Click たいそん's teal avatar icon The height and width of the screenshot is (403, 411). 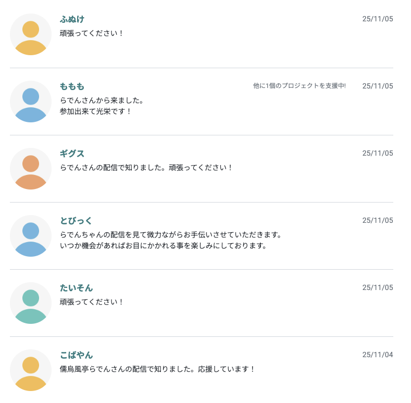[x=31, y=303]
